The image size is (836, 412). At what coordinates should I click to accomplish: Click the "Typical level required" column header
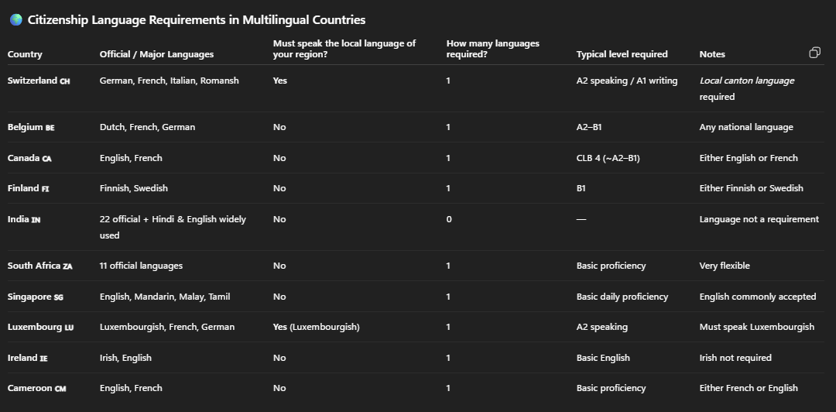622,54
